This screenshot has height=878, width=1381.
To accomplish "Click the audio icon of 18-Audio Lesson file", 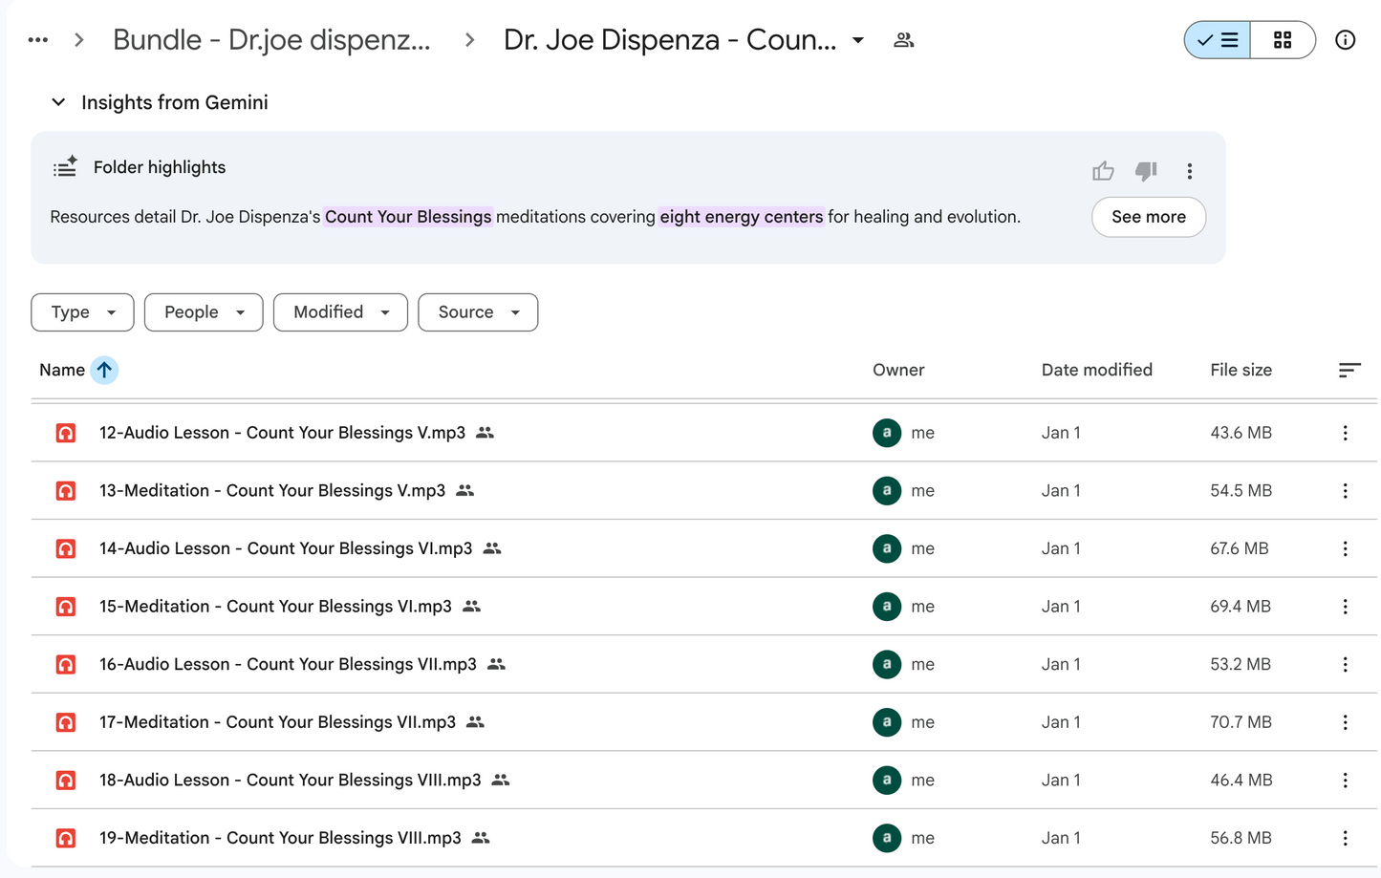I will (x=66, y=781).
